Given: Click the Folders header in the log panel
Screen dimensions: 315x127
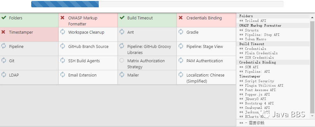Looking at the screenshot, I should pyautogui.click(x=246, y=16).
